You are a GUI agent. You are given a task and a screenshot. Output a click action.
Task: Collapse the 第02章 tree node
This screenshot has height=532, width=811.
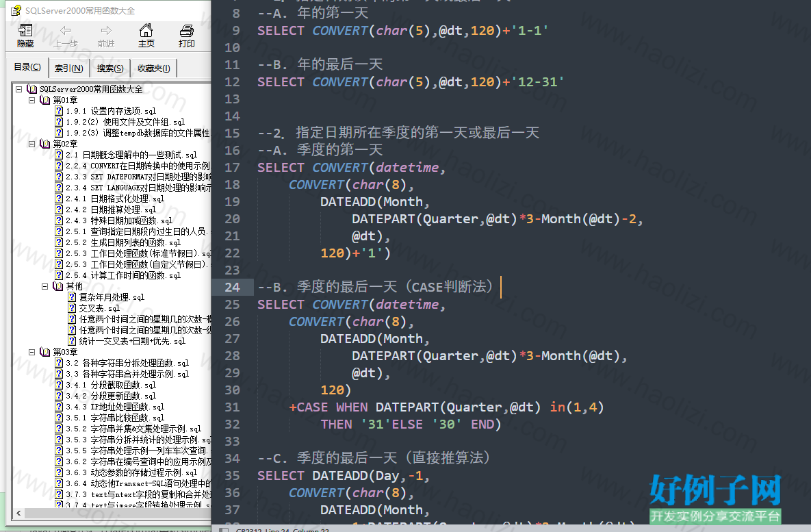click(31, 144)
